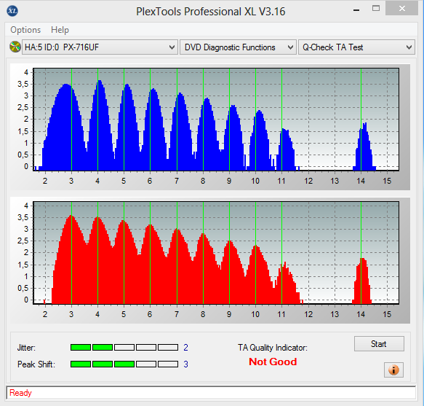Viewport: 424px width, 406px height.
Task: Click the TA Quality Indicator label
Action: tap(273, 348)
